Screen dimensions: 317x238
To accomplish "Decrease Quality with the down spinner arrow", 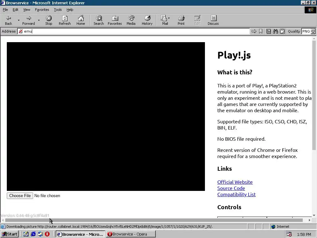I will (x=313, y=33).
